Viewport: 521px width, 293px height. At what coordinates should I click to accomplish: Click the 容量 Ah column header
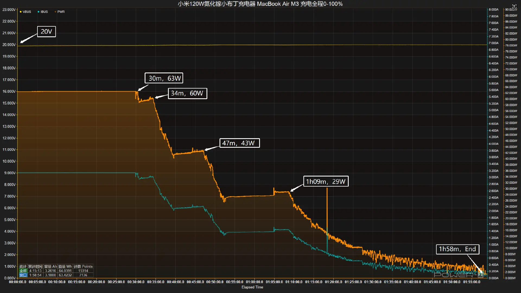(50, 266)
